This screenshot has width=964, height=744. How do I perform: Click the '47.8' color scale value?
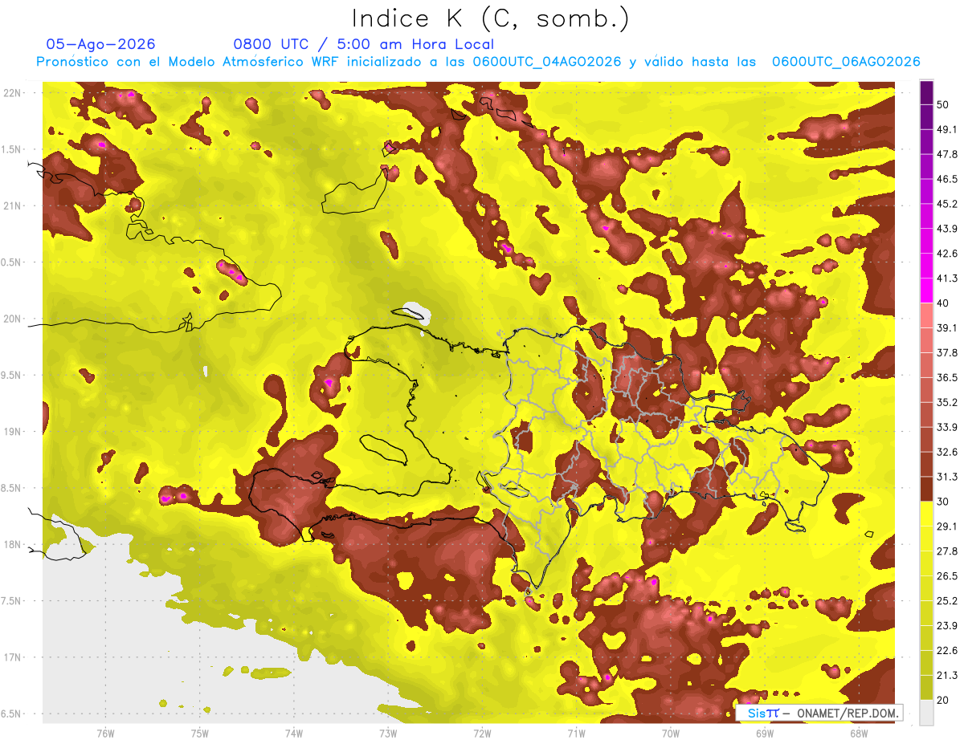coord(946,154)
